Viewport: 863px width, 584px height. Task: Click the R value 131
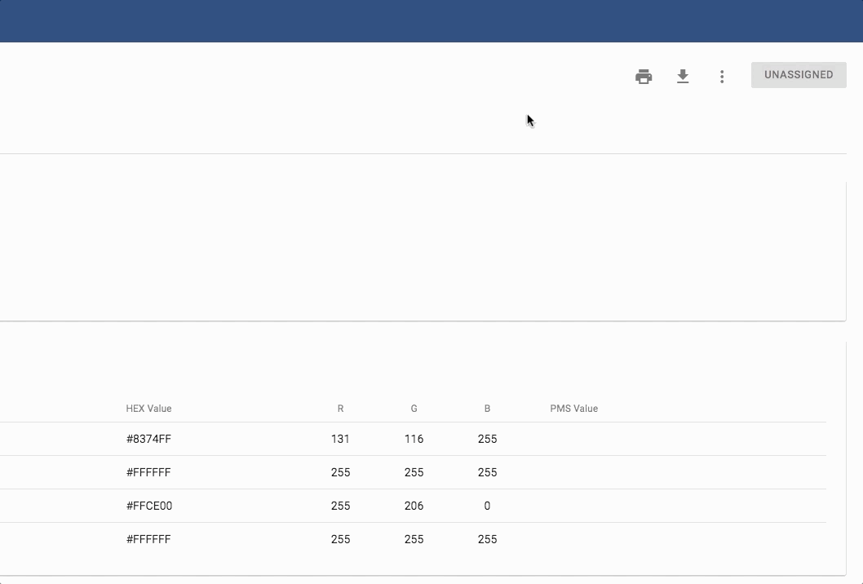340,439
